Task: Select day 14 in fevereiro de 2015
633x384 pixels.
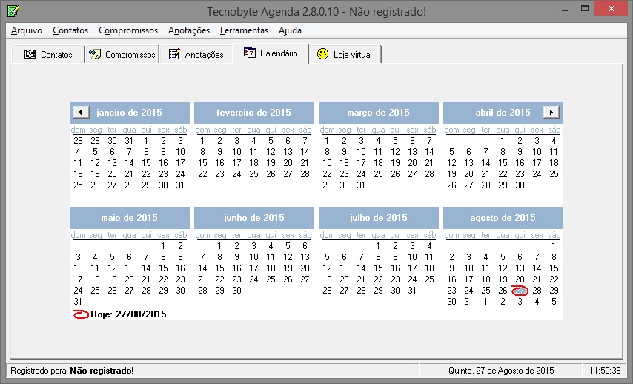Action: pos(305,152)
